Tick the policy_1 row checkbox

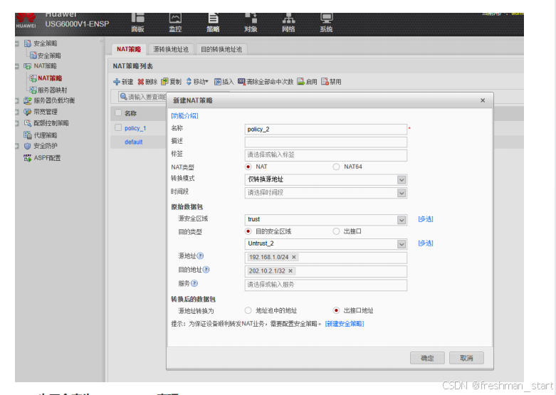click(118, 127)
